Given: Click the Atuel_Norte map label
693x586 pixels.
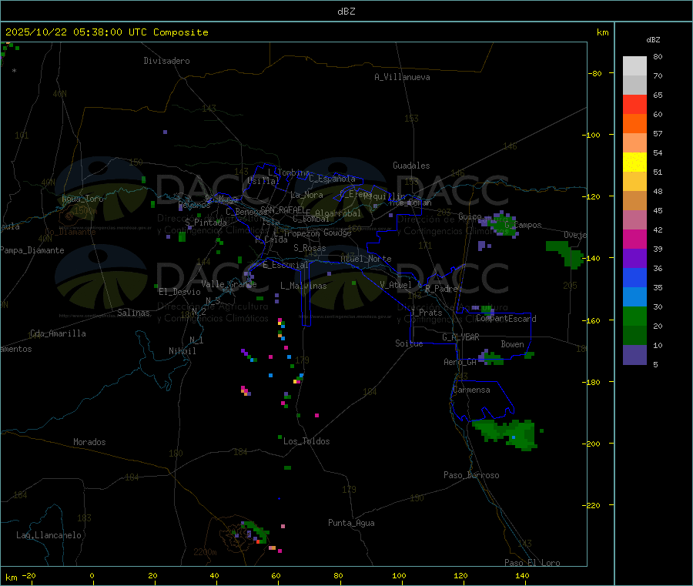Looking at the screenshot, I should [366, 259].
